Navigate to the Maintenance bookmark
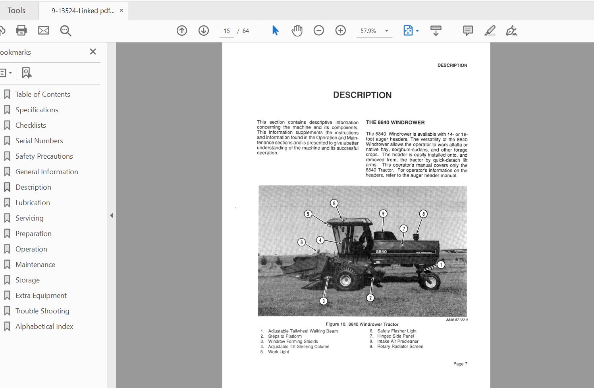Image resolution: width=594 pixels, height=388 pixels. [35, 265]
